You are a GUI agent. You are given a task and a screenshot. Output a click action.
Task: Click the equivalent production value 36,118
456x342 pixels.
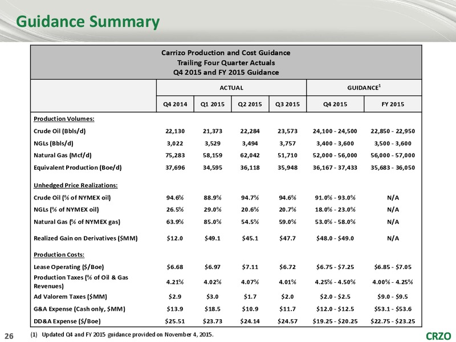coord(250,168)
